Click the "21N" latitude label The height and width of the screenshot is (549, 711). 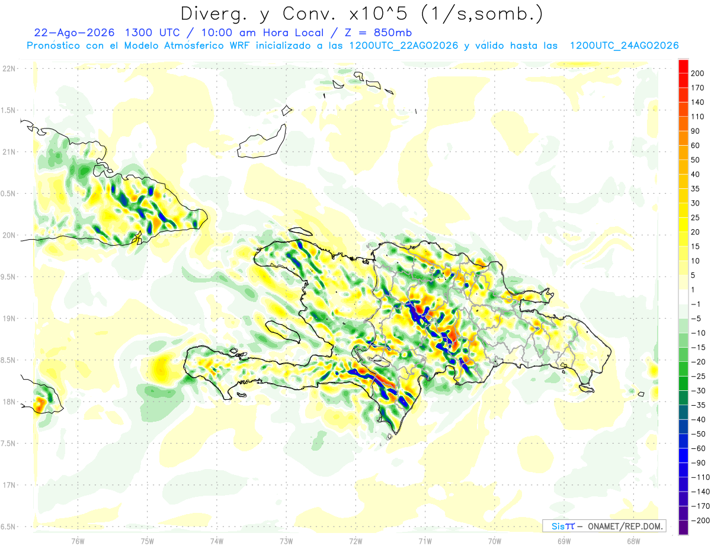click(9, 152)
